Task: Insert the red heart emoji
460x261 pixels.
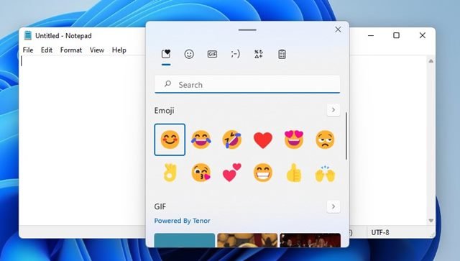Action: (x=263, y=140)
